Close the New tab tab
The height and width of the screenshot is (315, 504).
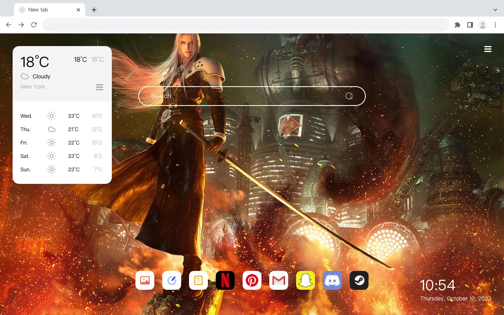point(78,10)
